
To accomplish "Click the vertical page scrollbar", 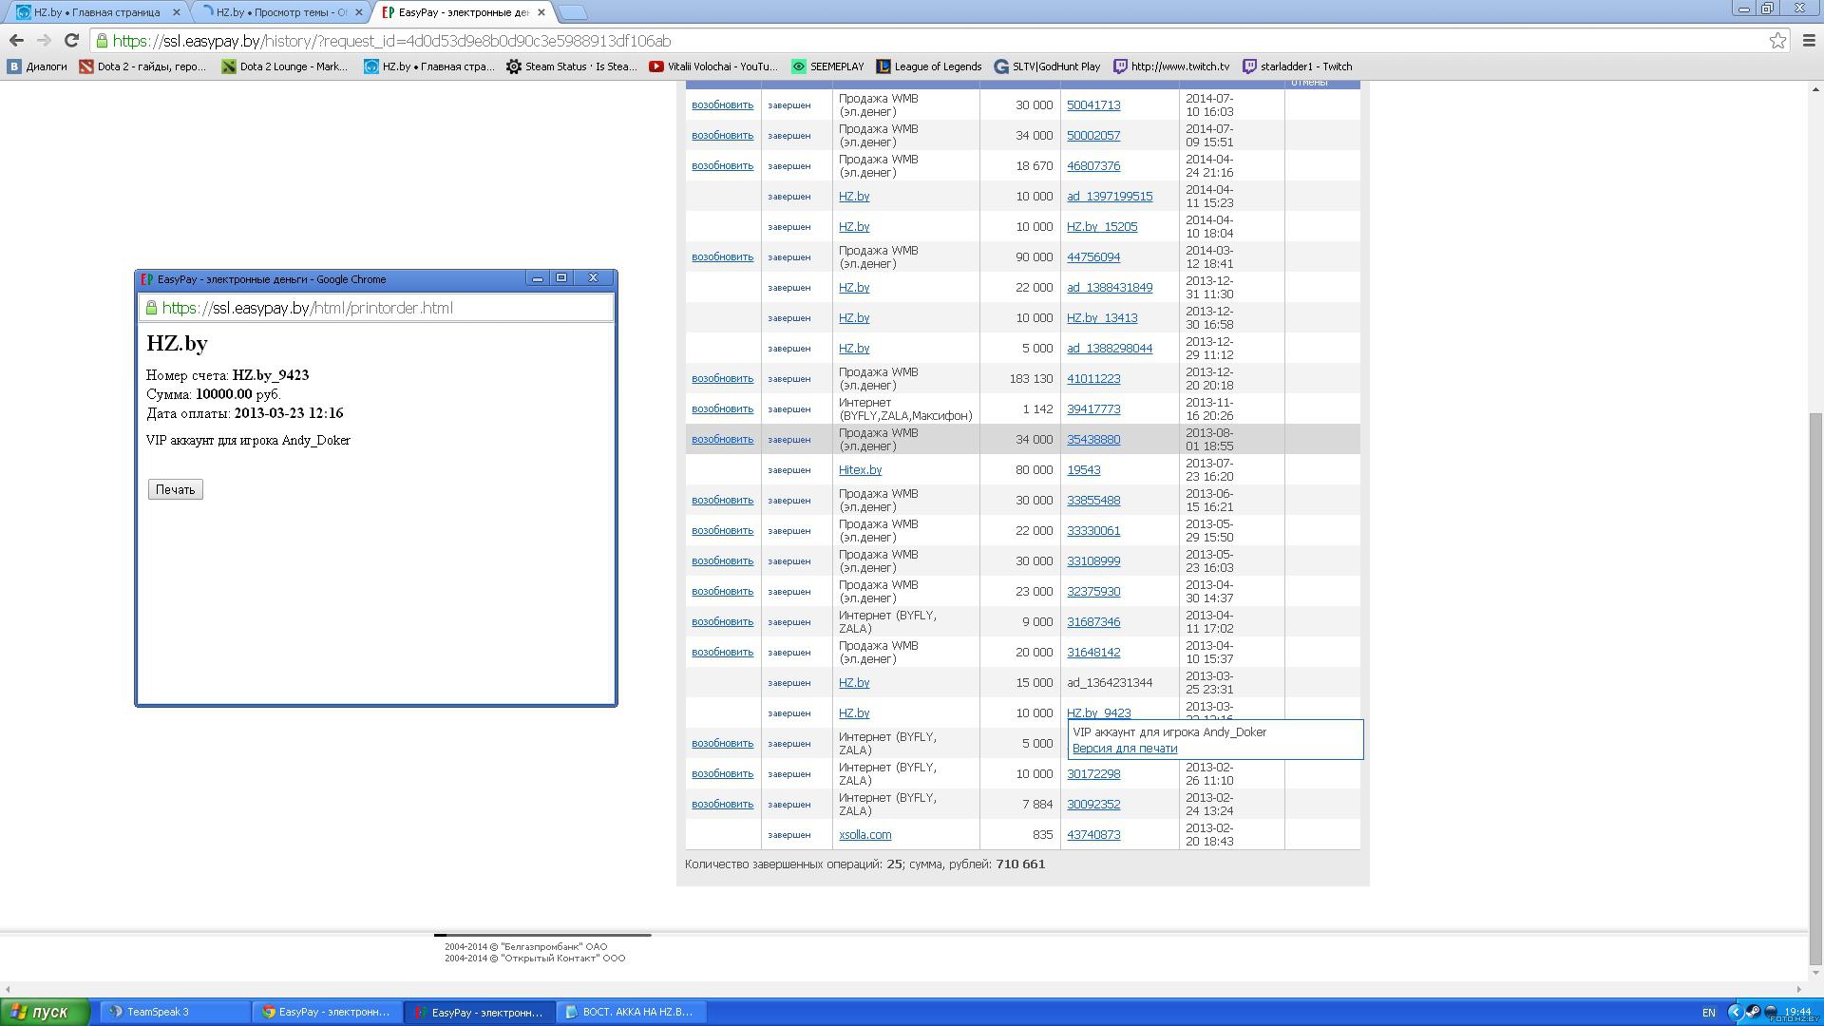I will [1815, 689].
